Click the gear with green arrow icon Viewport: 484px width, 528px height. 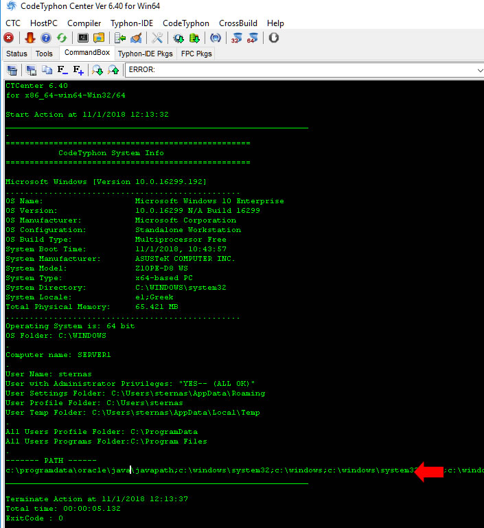pyautogui.click(x=178, y=38)
